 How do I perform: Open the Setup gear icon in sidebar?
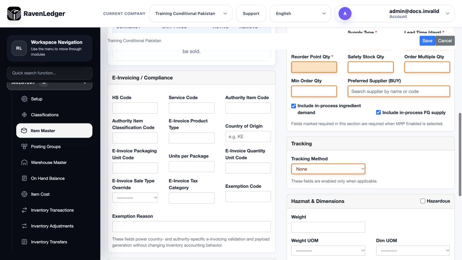[x=24, y=99]
